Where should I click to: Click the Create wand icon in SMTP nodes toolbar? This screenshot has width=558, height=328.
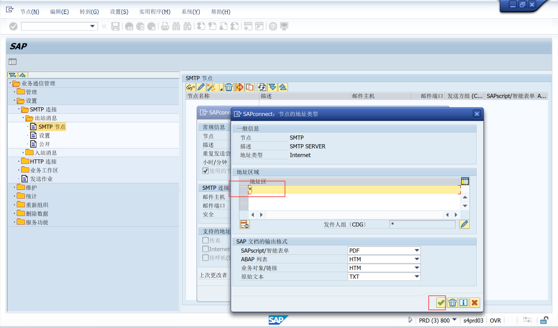coord(212,87)
